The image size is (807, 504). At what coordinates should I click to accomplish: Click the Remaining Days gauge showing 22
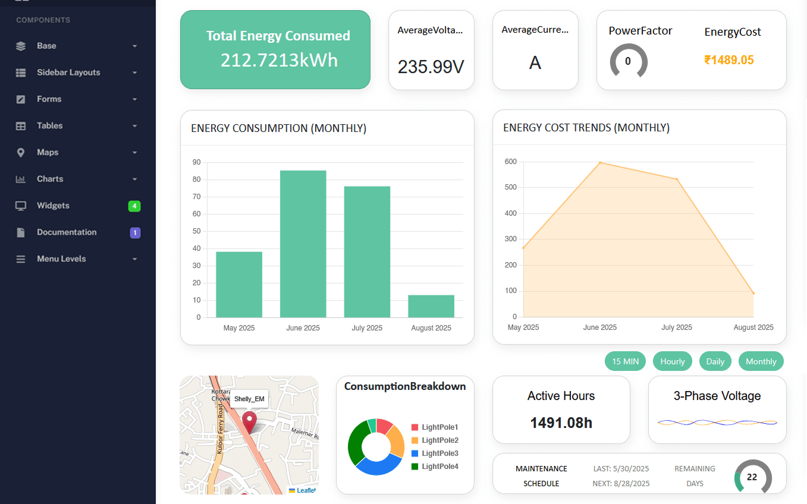click(753, 477)
